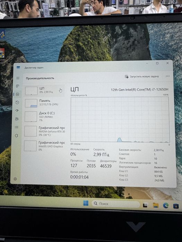Click the CPU usage graph area
The height and width of the screenshot is (242, 182).
120,120
